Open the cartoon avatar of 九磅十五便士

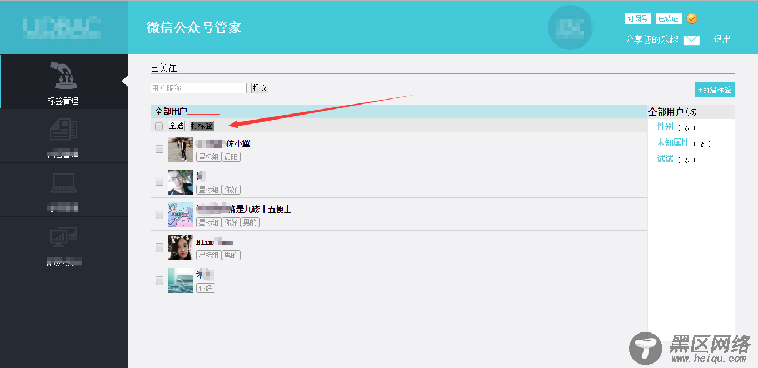tap(181, 215)
